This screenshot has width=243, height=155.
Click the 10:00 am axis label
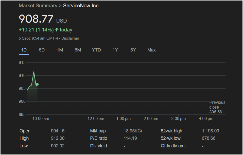point(41,118)
